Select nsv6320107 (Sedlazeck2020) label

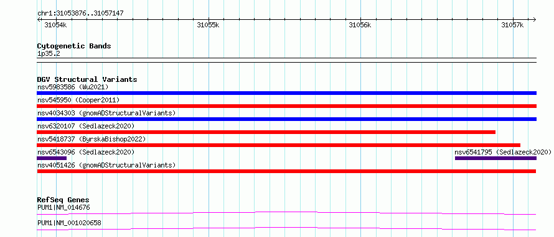[86, 126]
